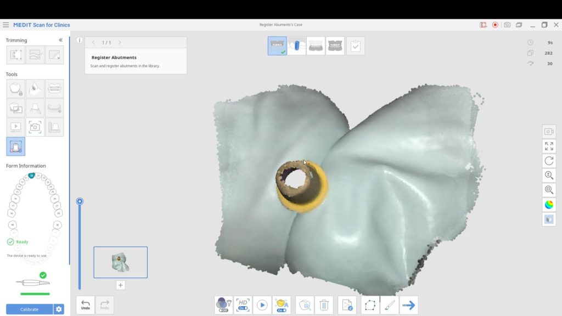Select the margin line drawing tool

pyautogui.click(x=35, y=88)
